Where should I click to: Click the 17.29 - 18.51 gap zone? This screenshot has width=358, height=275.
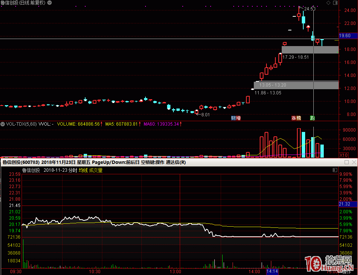(310, 49)
